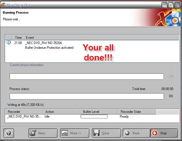The image size is (182, 141).
Task: Click the Nero flame icon in title bar
Action: click(3, 5)
